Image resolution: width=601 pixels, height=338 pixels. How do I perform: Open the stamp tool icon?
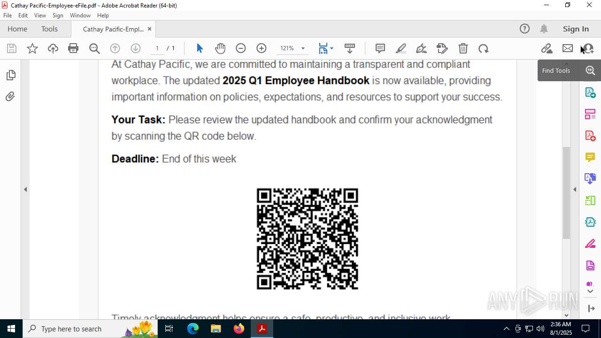tap(442, 48)
